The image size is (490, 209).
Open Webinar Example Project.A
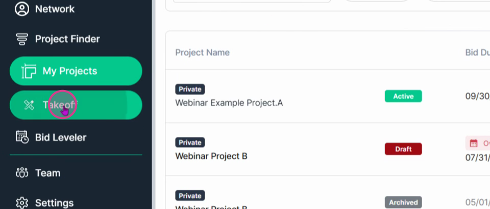coord(229,103)
